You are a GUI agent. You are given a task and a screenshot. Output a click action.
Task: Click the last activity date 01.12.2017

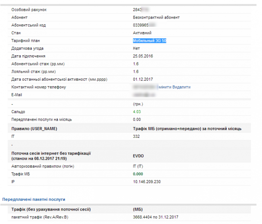tap(143, 79)
